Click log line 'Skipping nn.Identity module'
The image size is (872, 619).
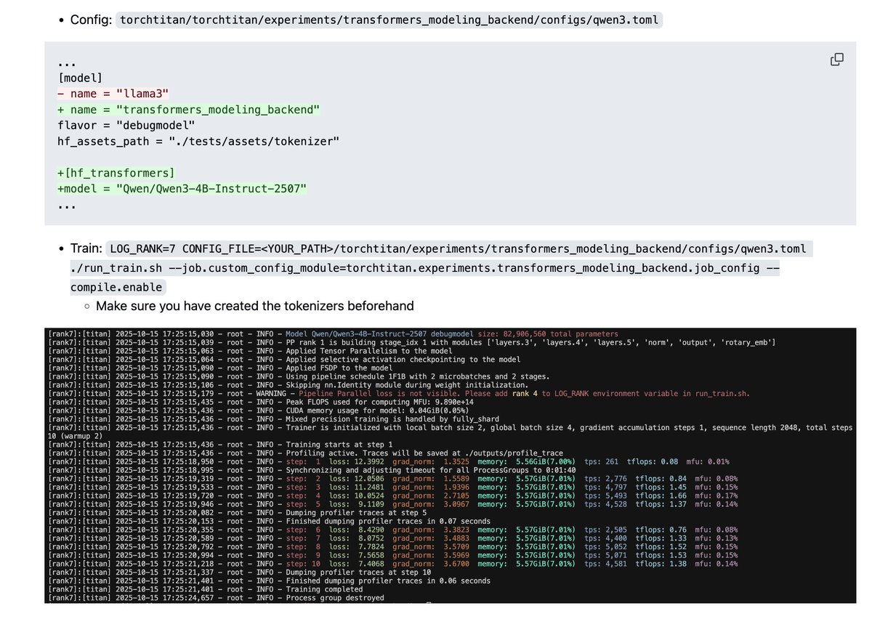coord(288,385)
